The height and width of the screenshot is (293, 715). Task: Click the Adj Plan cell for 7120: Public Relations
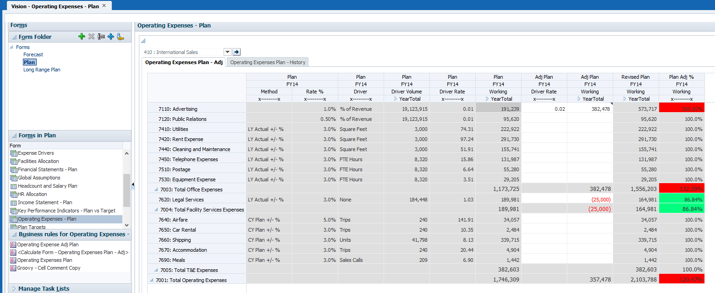pos(590,119)
